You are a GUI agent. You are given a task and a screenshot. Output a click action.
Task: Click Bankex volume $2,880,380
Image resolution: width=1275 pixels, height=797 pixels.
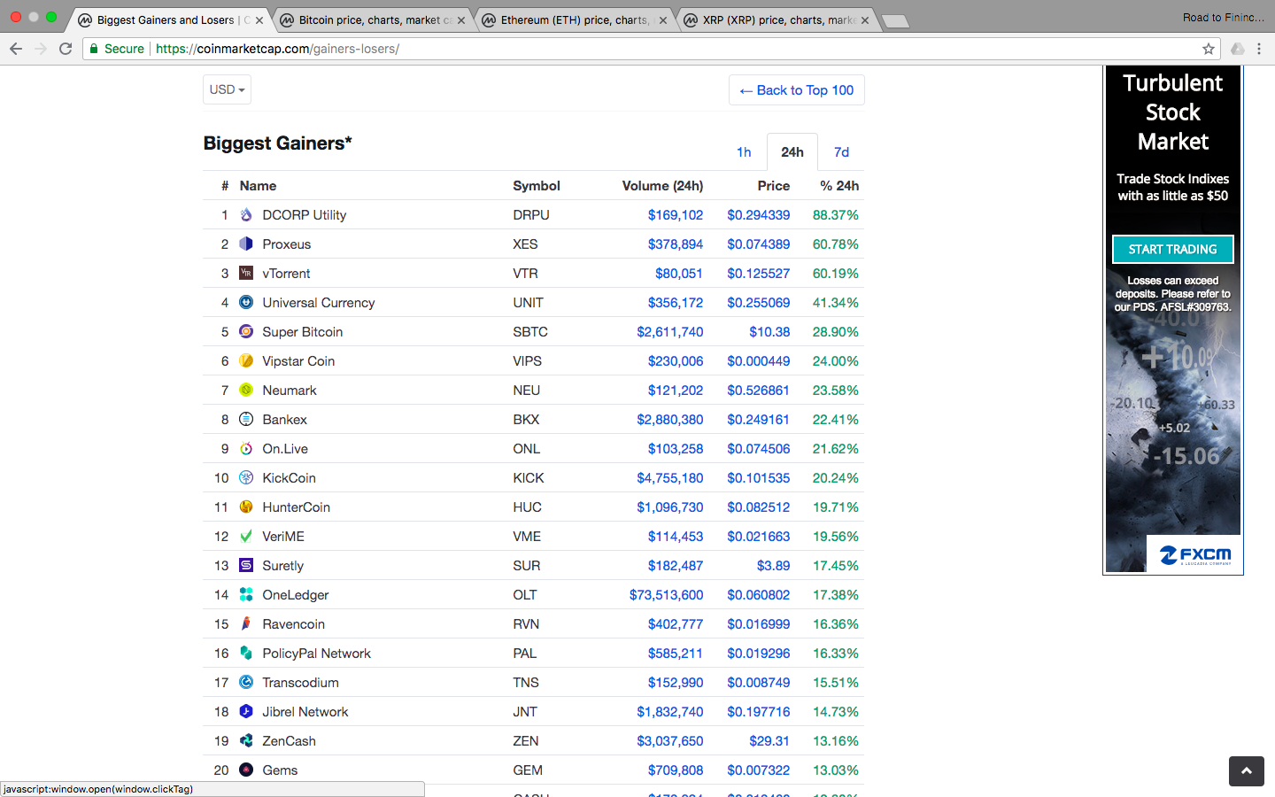670,420
